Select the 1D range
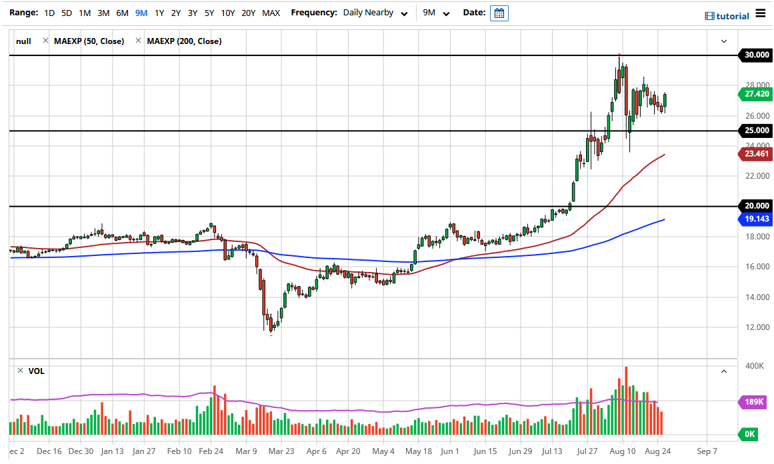The image size is (774, 464). click(49, 13)
